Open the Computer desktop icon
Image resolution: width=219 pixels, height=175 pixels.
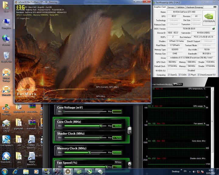click(6, 24)
